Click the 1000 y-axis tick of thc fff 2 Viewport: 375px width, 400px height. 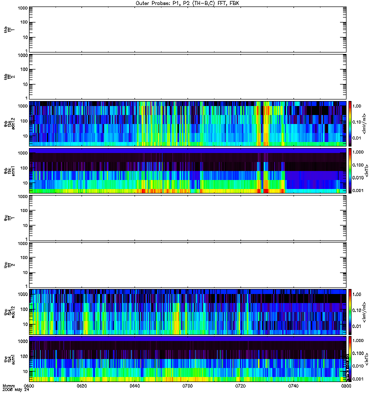click(x=22, y=243)
